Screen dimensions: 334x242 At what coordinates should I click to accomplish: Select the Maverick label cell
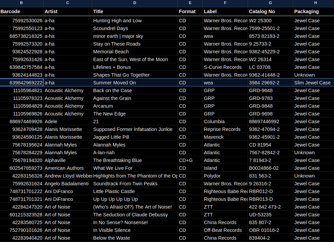coord(225,137)
